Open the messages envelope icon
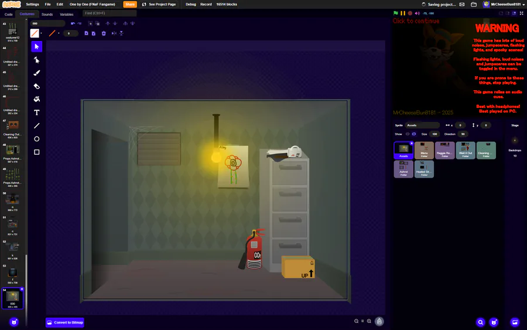Viewport: 527px width, 330px height. (x=462, y=4)
